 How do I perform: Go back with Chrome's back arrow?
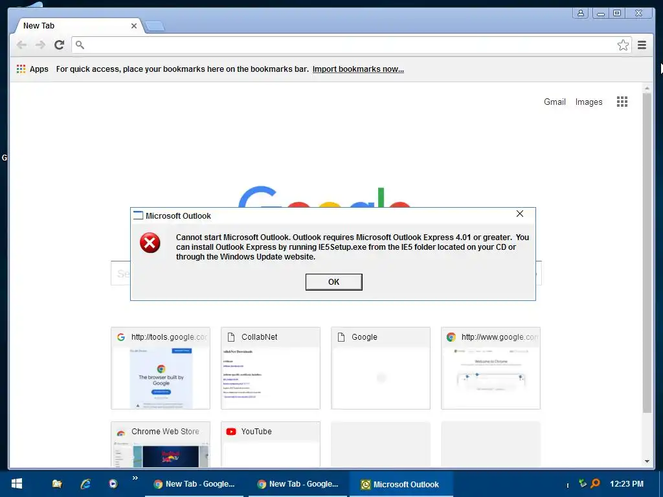(x=21, y=45)
